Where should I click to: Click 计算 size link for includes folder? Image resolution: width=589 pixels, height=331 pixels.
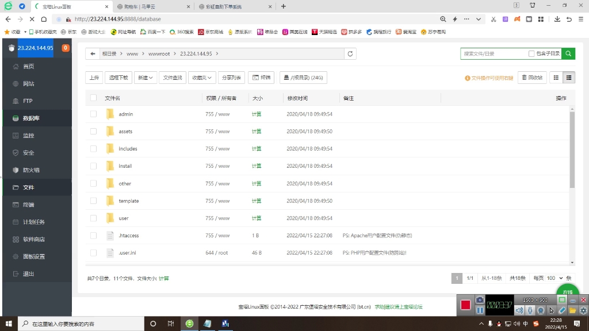(x=257, y=149)
